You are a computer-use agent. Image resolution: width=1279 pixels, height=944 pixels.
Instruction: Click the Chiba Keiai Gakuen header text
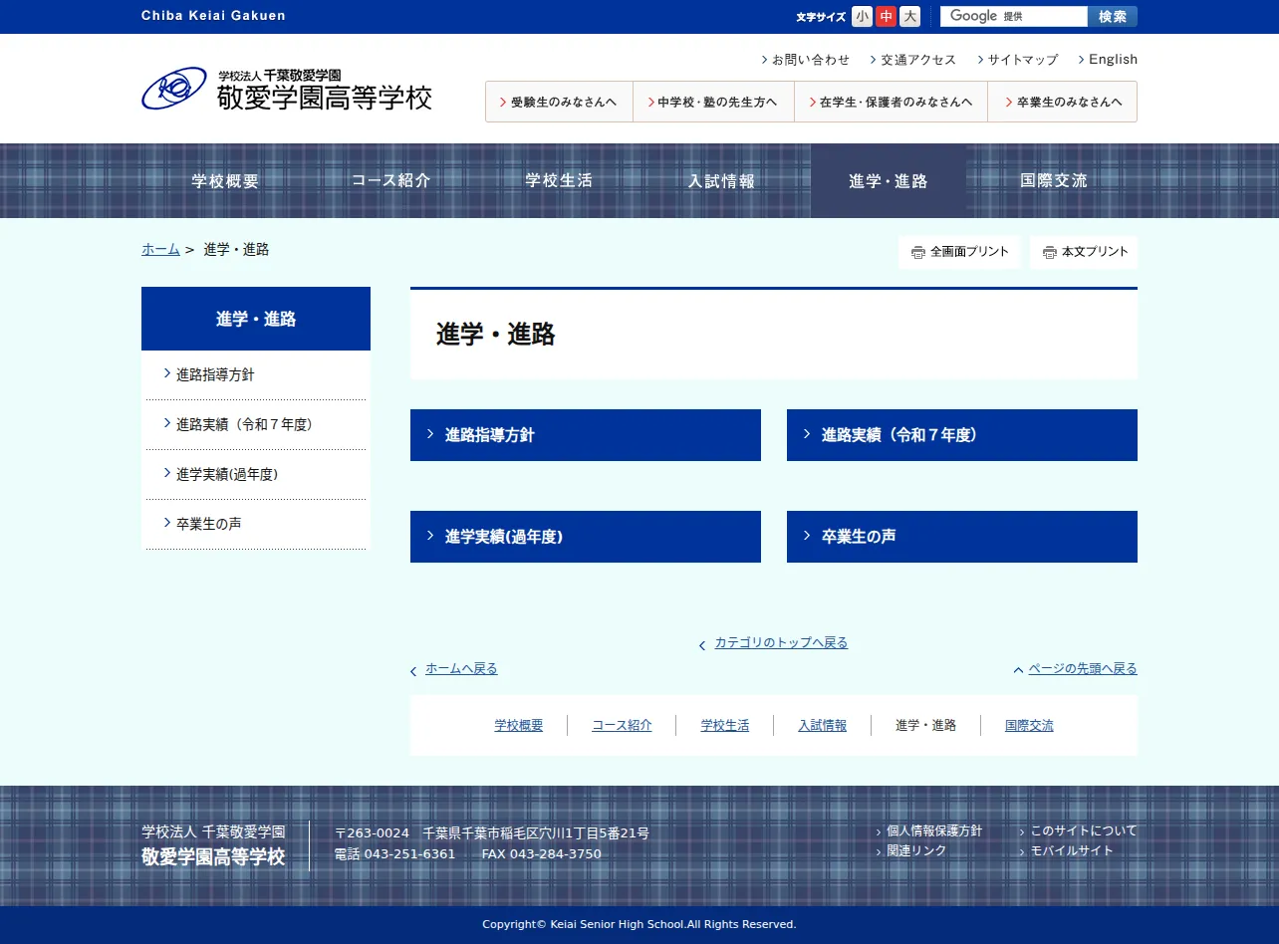[x=213, y=16]
